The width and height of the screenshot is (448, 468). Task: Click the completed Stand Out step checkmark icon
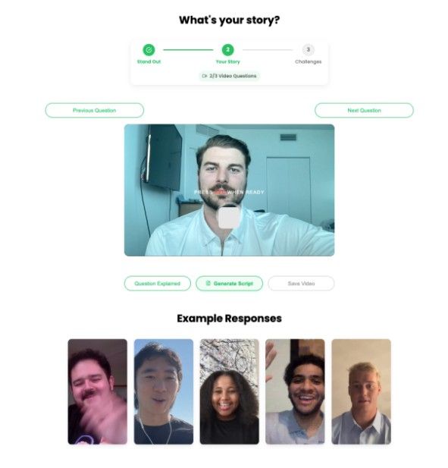149,50
